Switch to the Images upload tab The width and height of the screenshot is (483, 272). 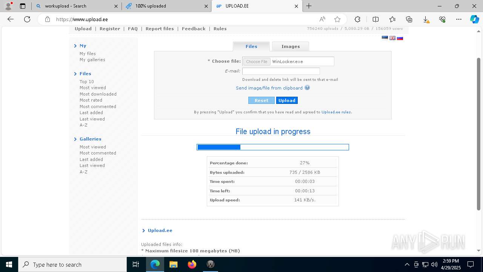(291, 46)
